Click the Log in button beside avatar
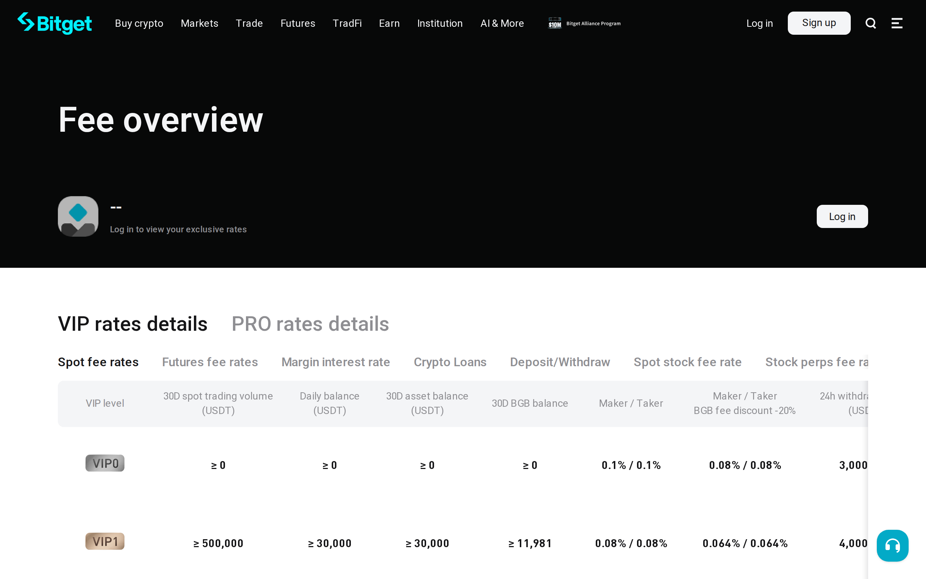This screenshot has width=926, height=579. [x=842, y=216]
